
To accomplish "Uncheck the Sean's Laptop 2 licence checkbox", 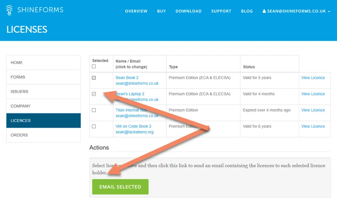I will (94, 94).
